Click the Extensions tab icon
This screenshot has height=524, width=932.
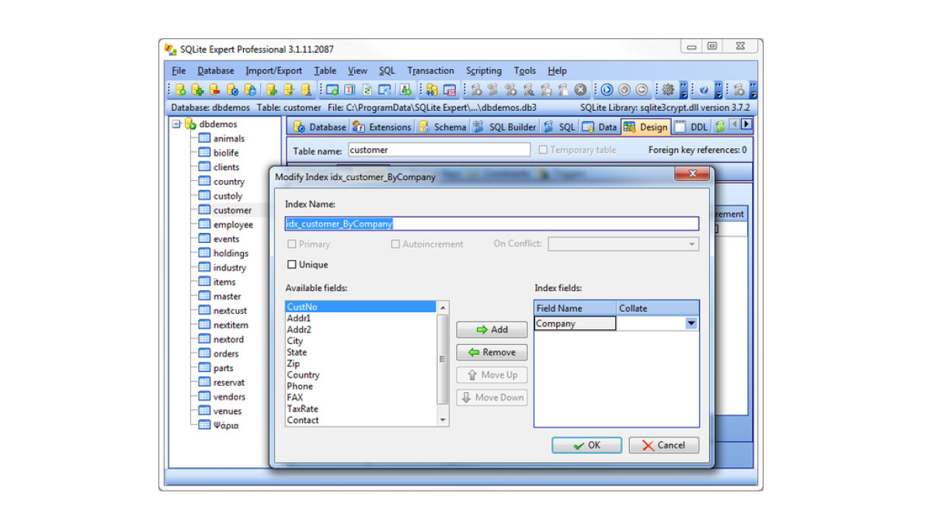pyautogui.click(x=358, y=127)
